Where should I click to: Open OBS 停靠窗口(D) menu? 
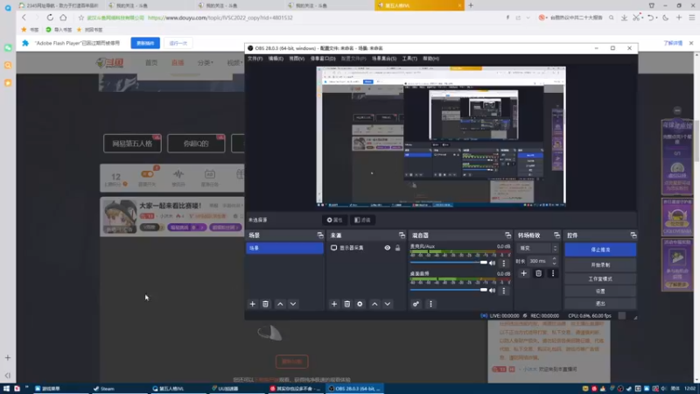[x=323, y=59]
